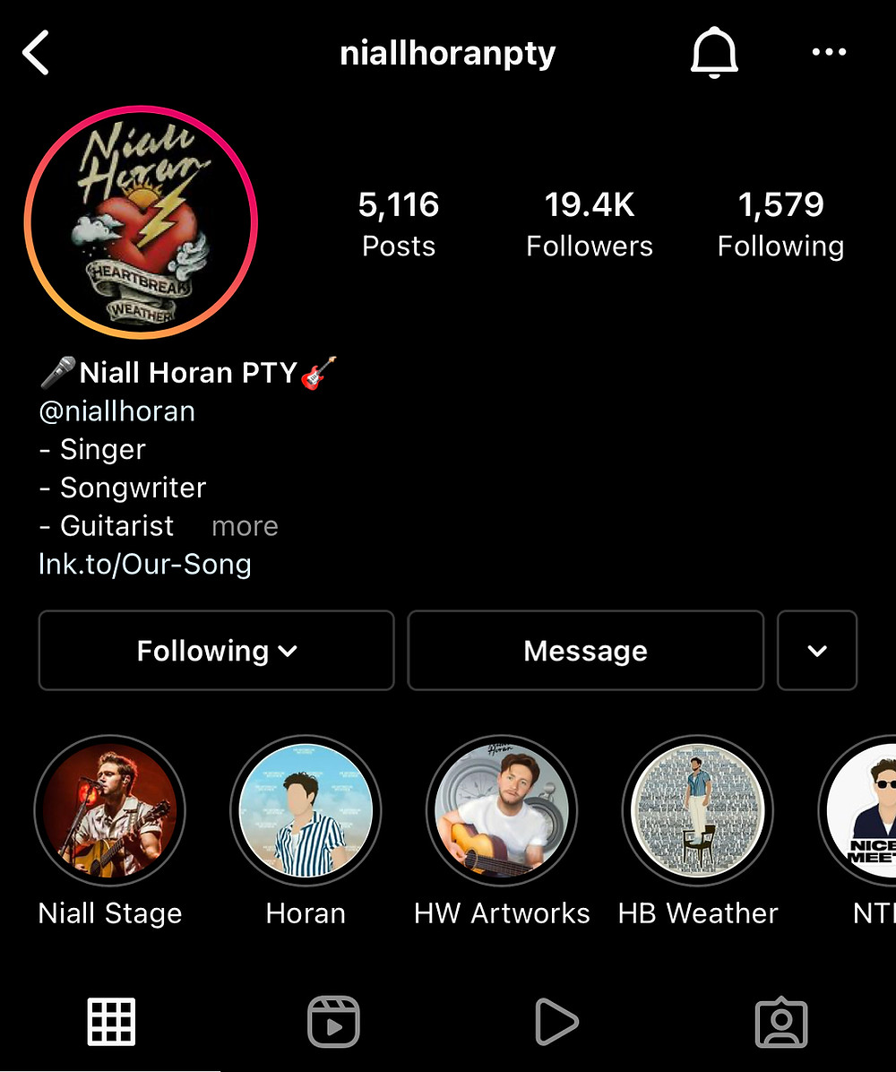The image size is (896, 1072).
Task: Switch to the posts grid tab
Action: [111, 1022]
